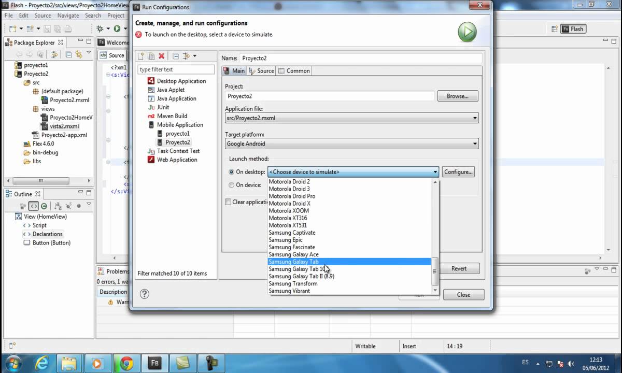
Task: Open the dropdown arrow next to Debug toolbar icon
Action: coord(107,29)
